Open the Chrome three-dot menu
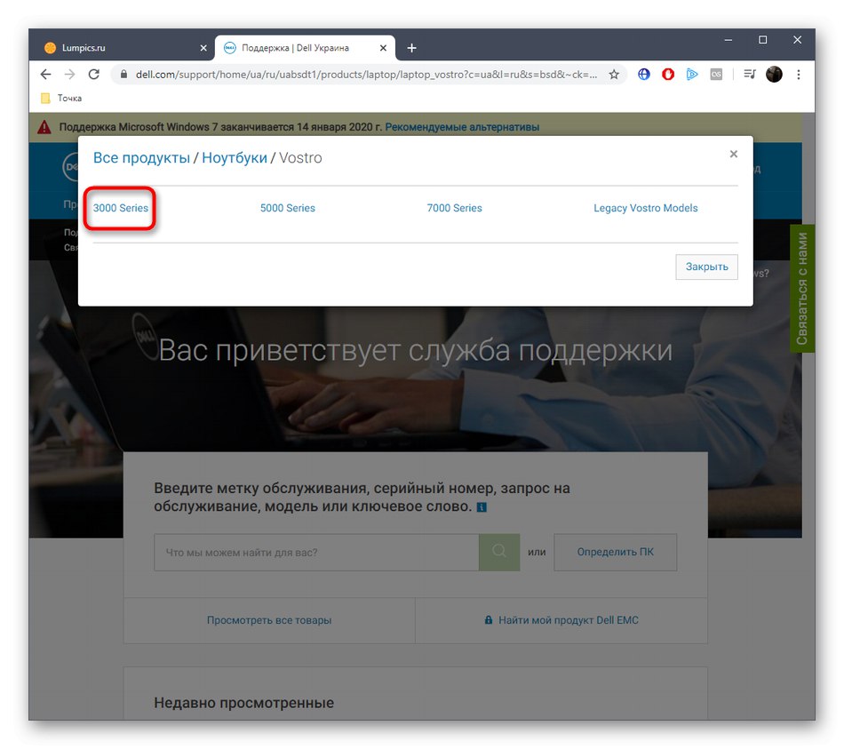Viewport: 844px width, 749px height. pos(797,75)
